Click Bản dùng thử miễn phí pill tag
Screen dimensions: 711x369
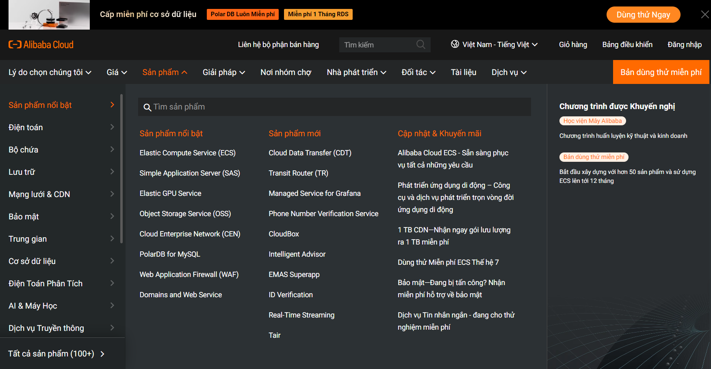point(594,157)
